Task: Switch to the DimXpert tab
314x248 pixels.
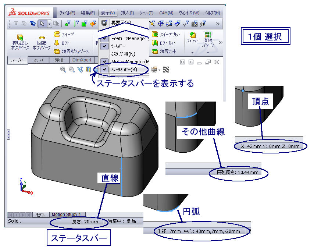Action: 82,60
